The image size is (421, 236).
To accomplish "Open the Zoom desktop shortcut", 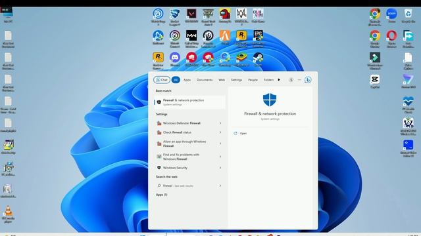I will point(392,14).
